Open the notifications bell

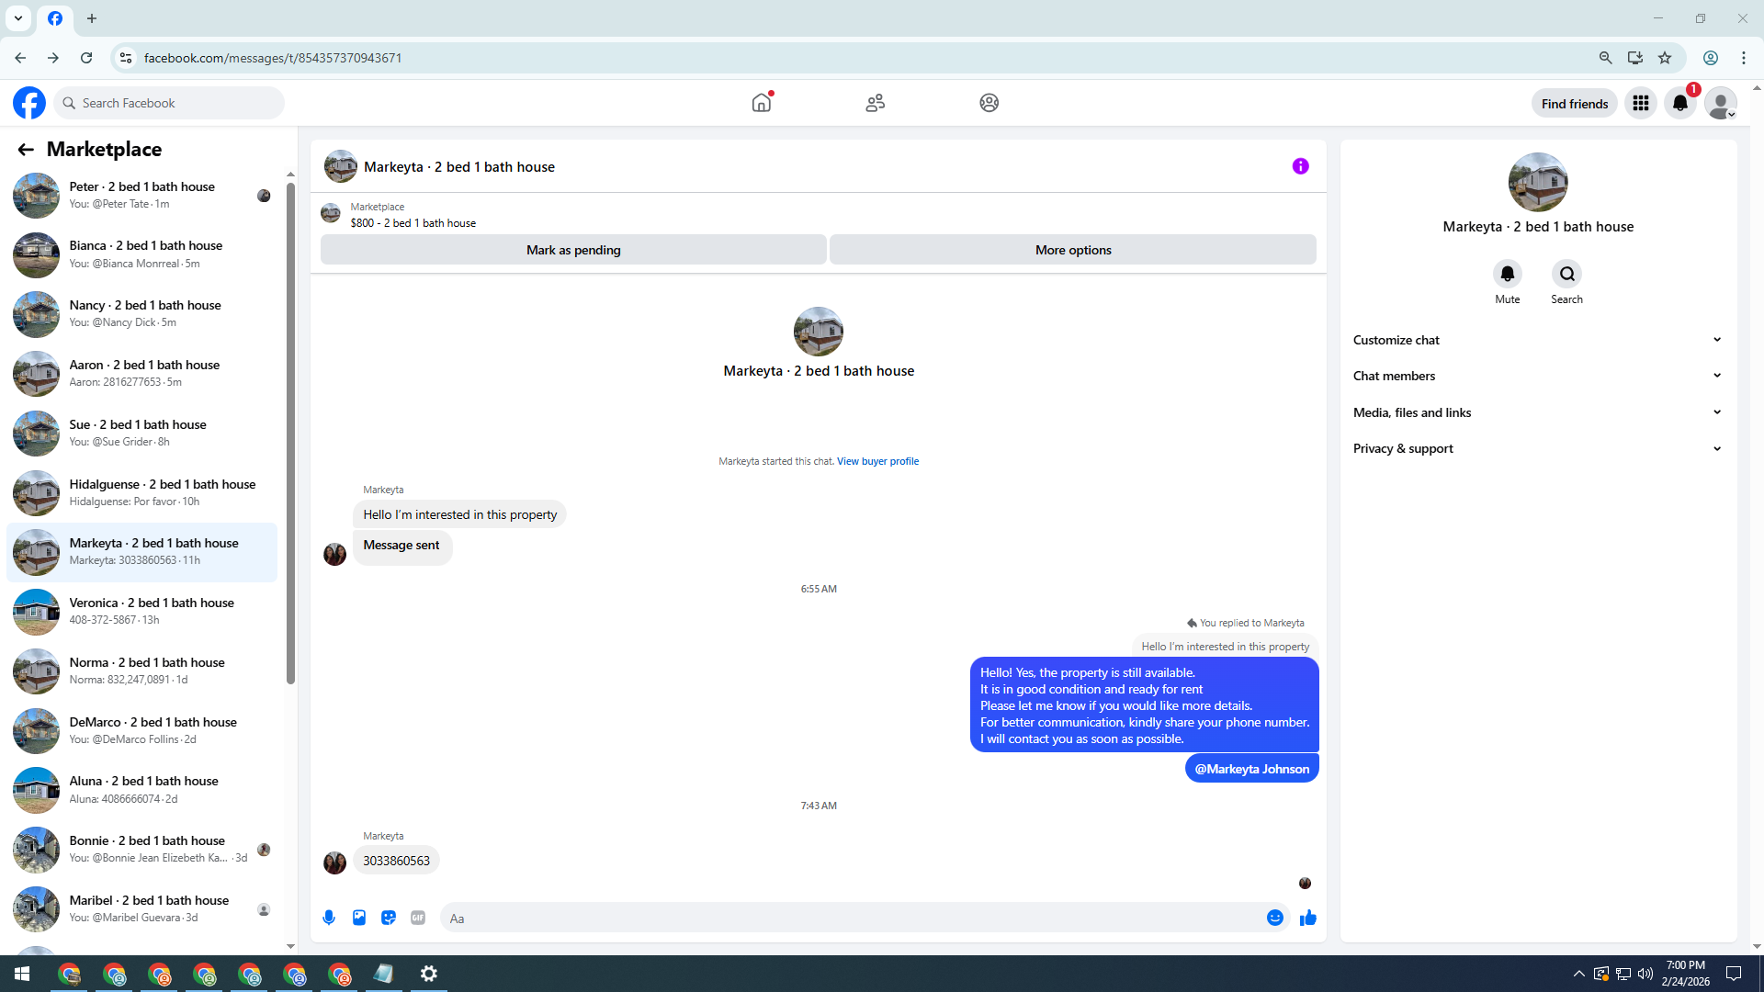coord(1680,103)
